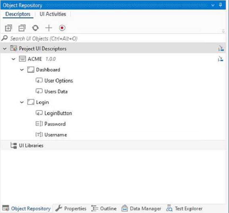The height and width of the screenshot is (213, 229).
Task: Switch to the UI Activities tab
Action: click(x=53, y=14)
